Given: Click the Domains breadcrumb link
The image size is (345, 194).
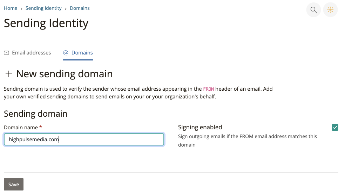Looking at the screenshot, I should coord(80,8).
